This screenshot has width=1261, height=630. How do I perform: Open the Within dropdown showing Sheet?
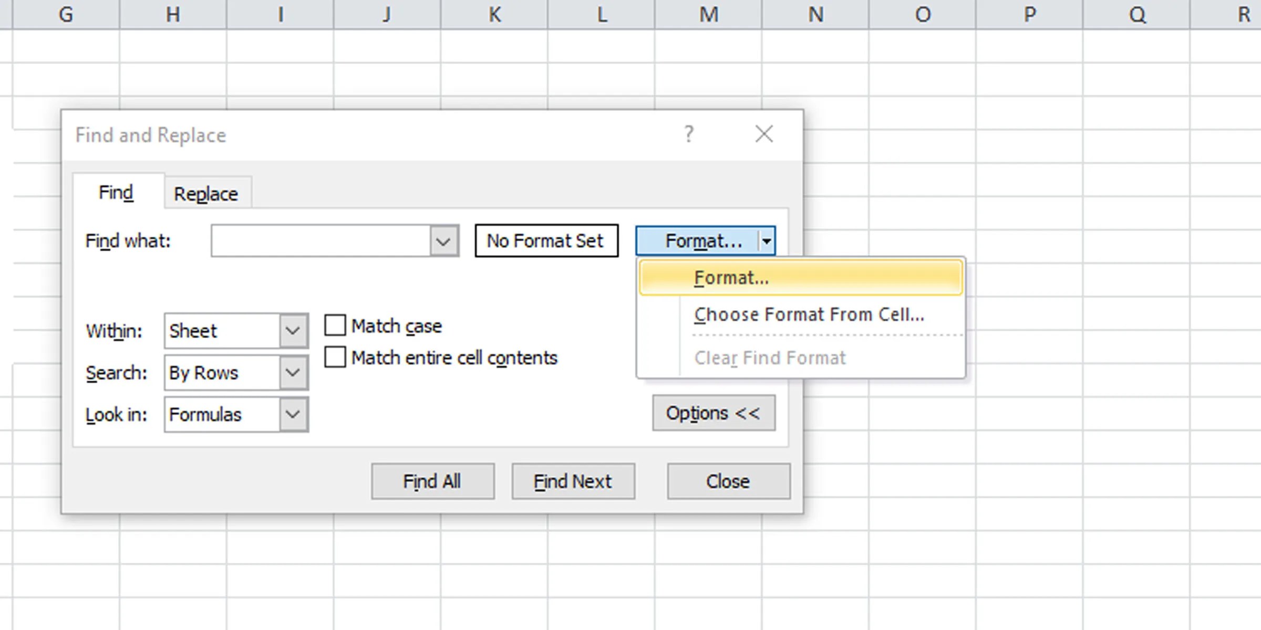point(293,331)
